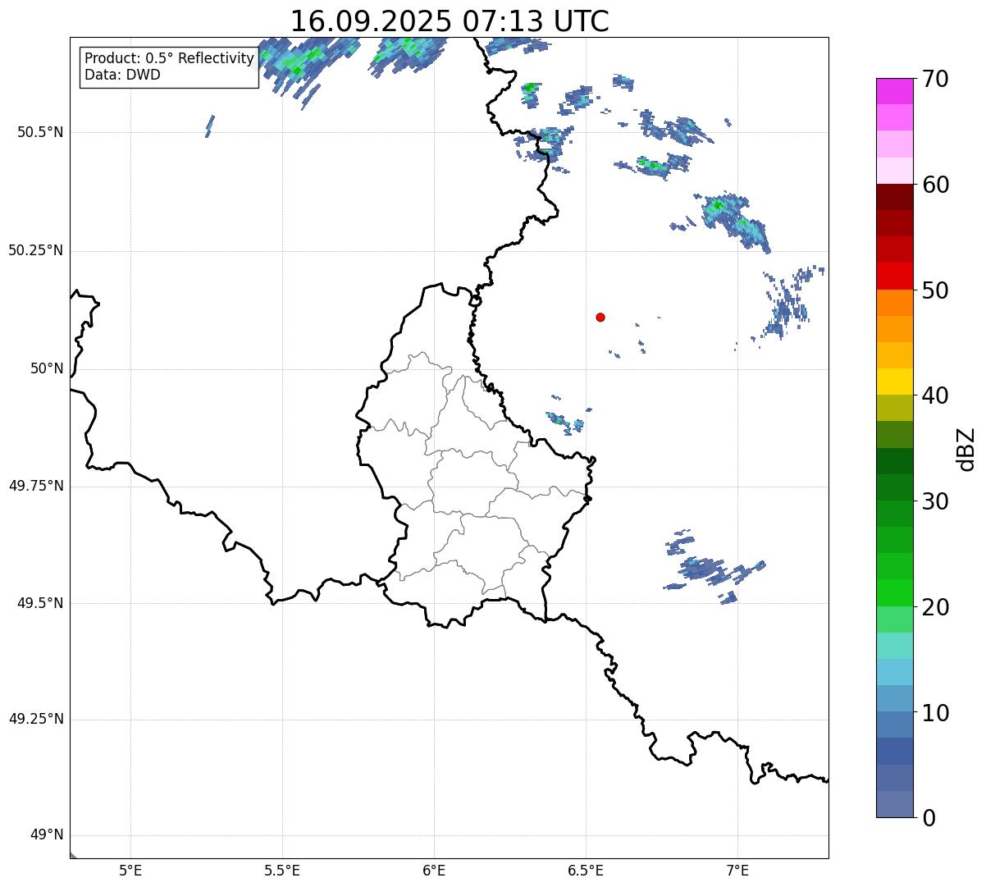Click the latitude label 49.5°N
This screenshot has width=986, height=887.
[39, 603]
